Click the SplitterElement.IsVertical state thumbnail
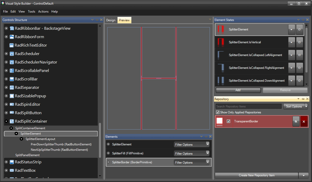Image resolution: width=312 pixels, height=182 pixels. point(221,42)
